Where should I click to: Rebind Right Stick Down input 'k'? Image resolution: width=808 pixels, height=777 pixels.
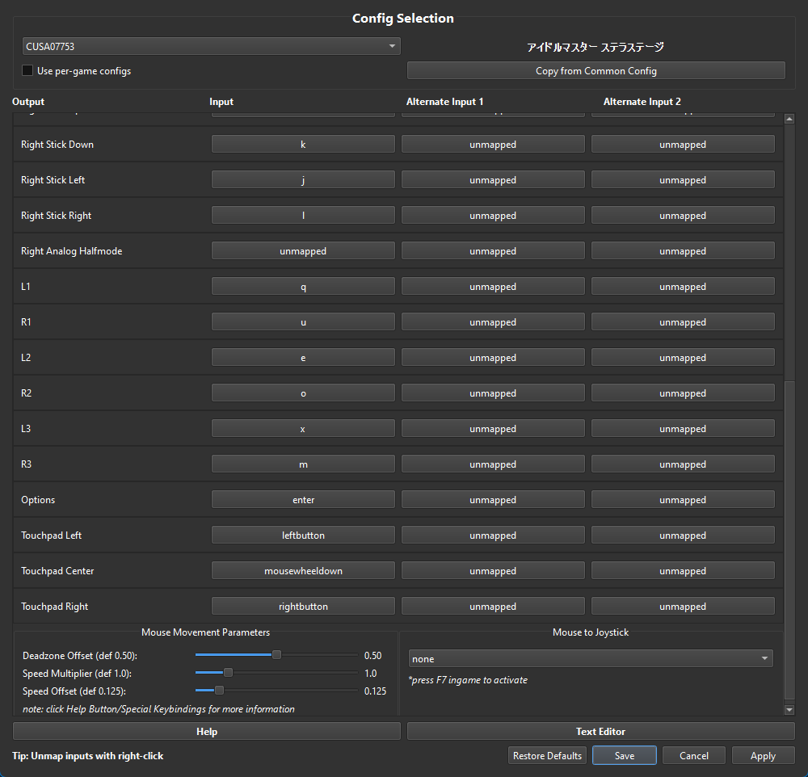303,145
